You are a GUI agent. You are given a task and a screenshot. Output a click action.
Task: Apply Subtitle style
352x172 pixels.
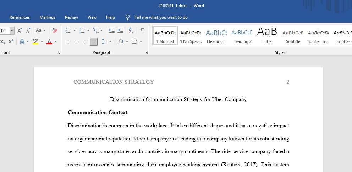pos(293,36)
